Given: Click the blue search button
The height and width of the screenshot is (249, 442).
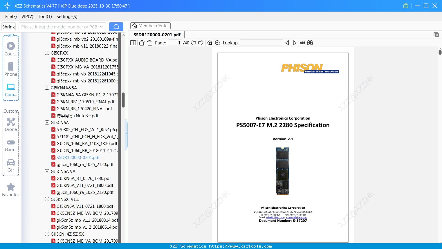Looking at the screenshot, I should [116, 27].
